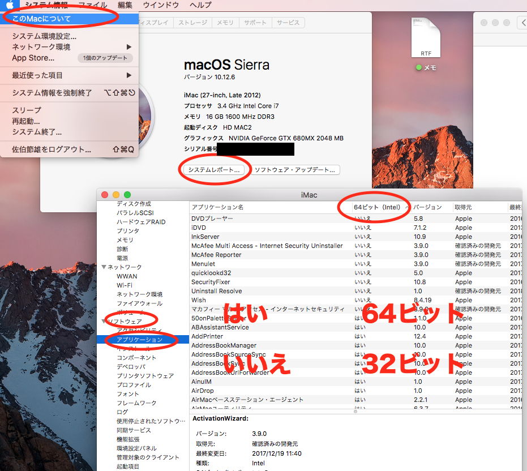The image size is (527, 471).
Task: Select '環境設定パネル' in the sidebar
Action: click(x=136, y=448)
